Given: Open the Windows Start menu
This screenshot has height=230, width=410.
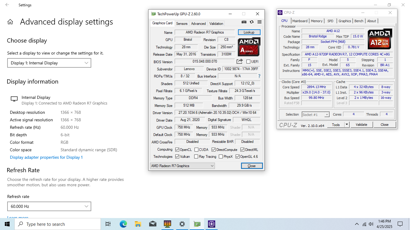Looking at the screenshot, I should click(7, 224).
